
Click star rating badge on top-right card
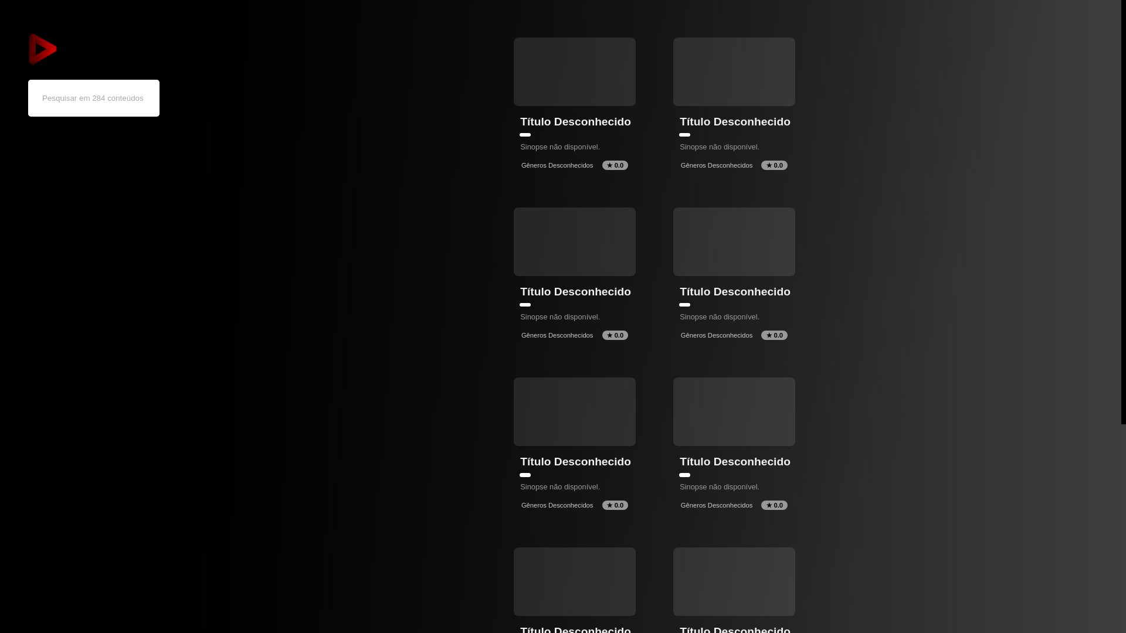[774, 165]
